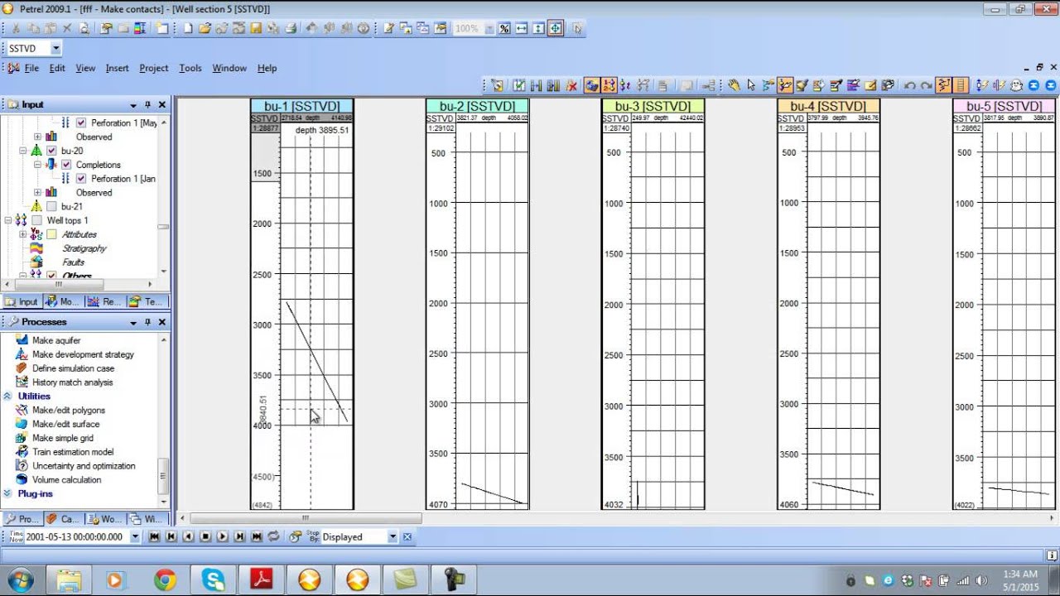The image size is (1060, 596).
Task: Collapse the bu-20 tree node
Action: [x=23, y=151]
